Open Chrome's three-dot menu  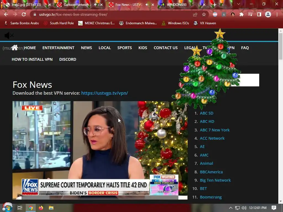(x=277, y=14)
